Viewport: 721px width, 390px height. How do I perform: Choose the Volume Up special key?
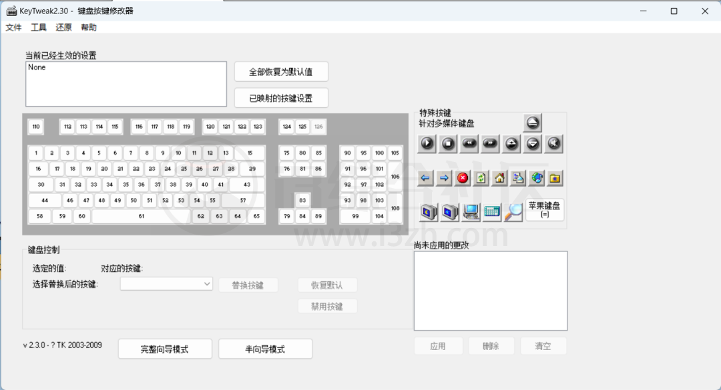click(511, 143)
